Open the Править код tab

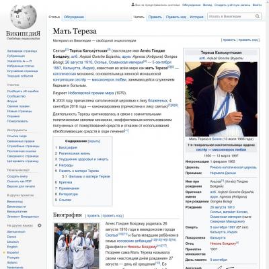click(x=176, y=17)
